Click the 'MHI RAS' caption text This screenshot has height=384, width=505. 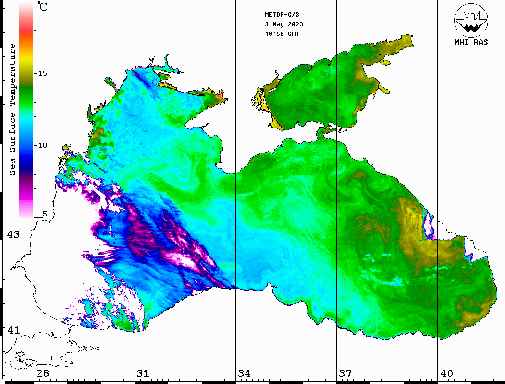click(471, 42)
